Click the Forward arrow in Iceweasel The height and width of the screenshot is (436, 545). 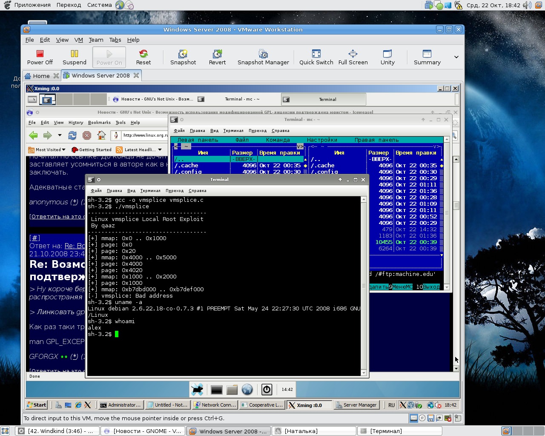[47, 135]
